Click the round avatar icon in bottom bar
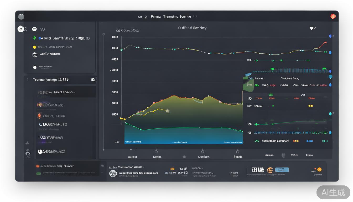The width and height of the screenshot is (353, 202). click(x=113, y=173)
